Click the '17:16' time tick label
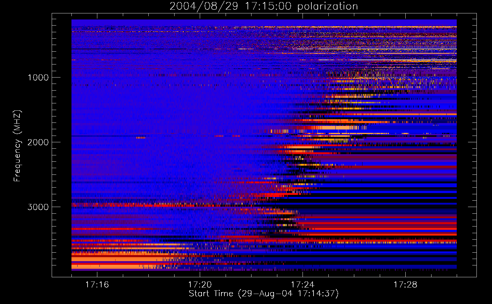This screenshot has width=492, height=304. pyautogui.click(x=97, y=285)
